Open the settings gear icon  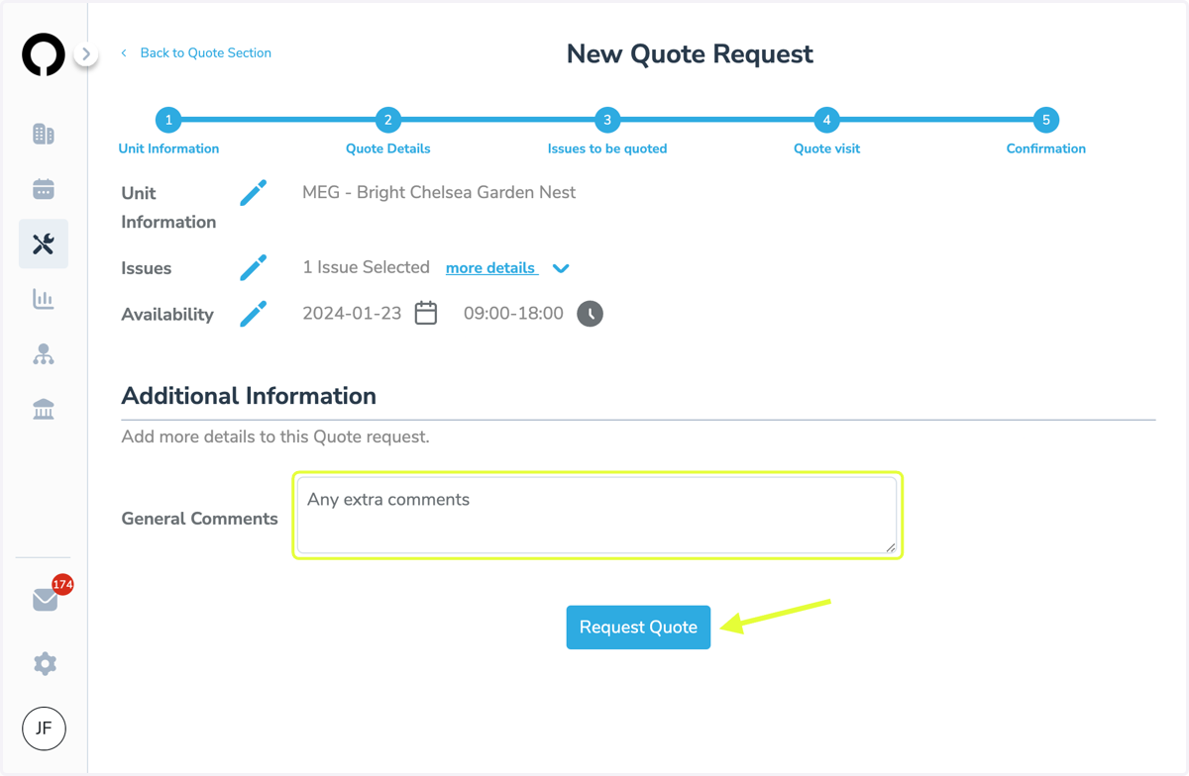coord(45,663)
